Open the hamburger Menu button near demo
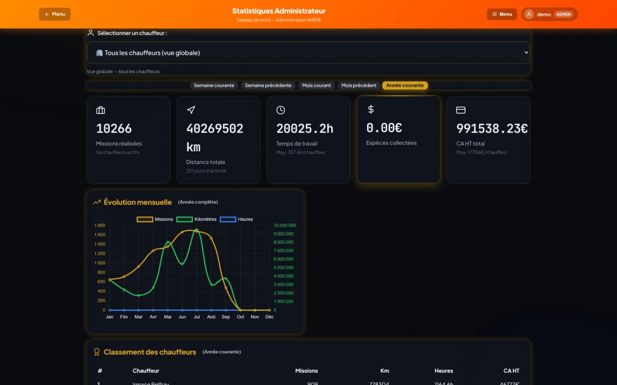This screenshot has height=385, width=617. pos(502,14)
